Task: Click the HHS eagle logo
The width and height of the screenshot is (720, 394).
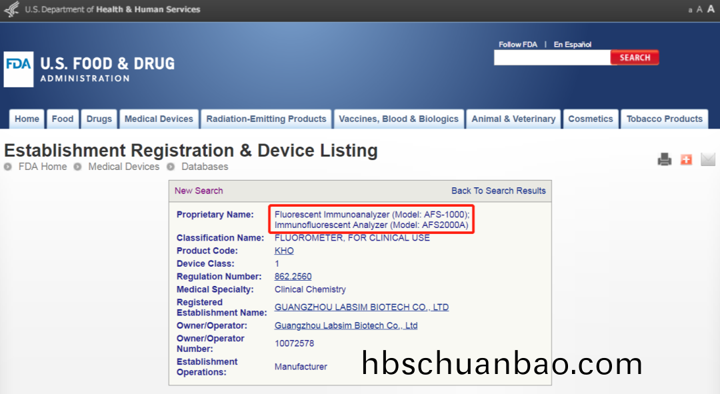Action: pos(11,9)
